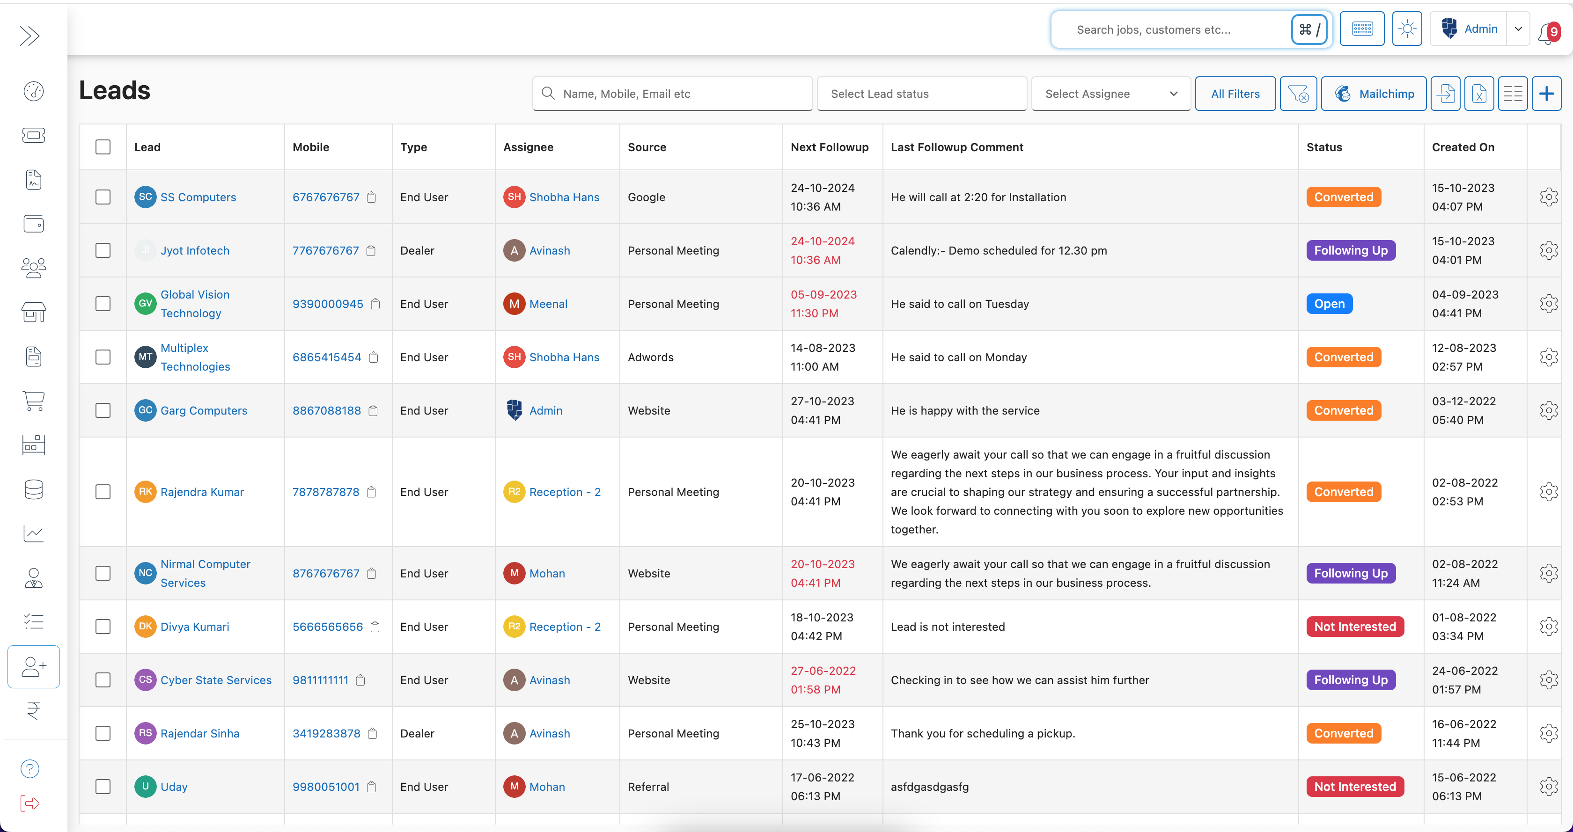The image size is (1573, 832).
Task: Open the Rajendra Kumar lead link
Action: click(201, 492)
